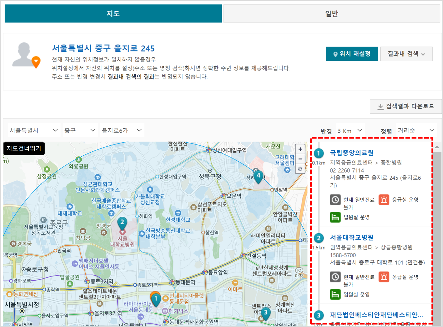Image resolution: width=443 pixels, height=327 pixels.
Task: Click phone number 1588-5700
Action: (x=343, y=255)
